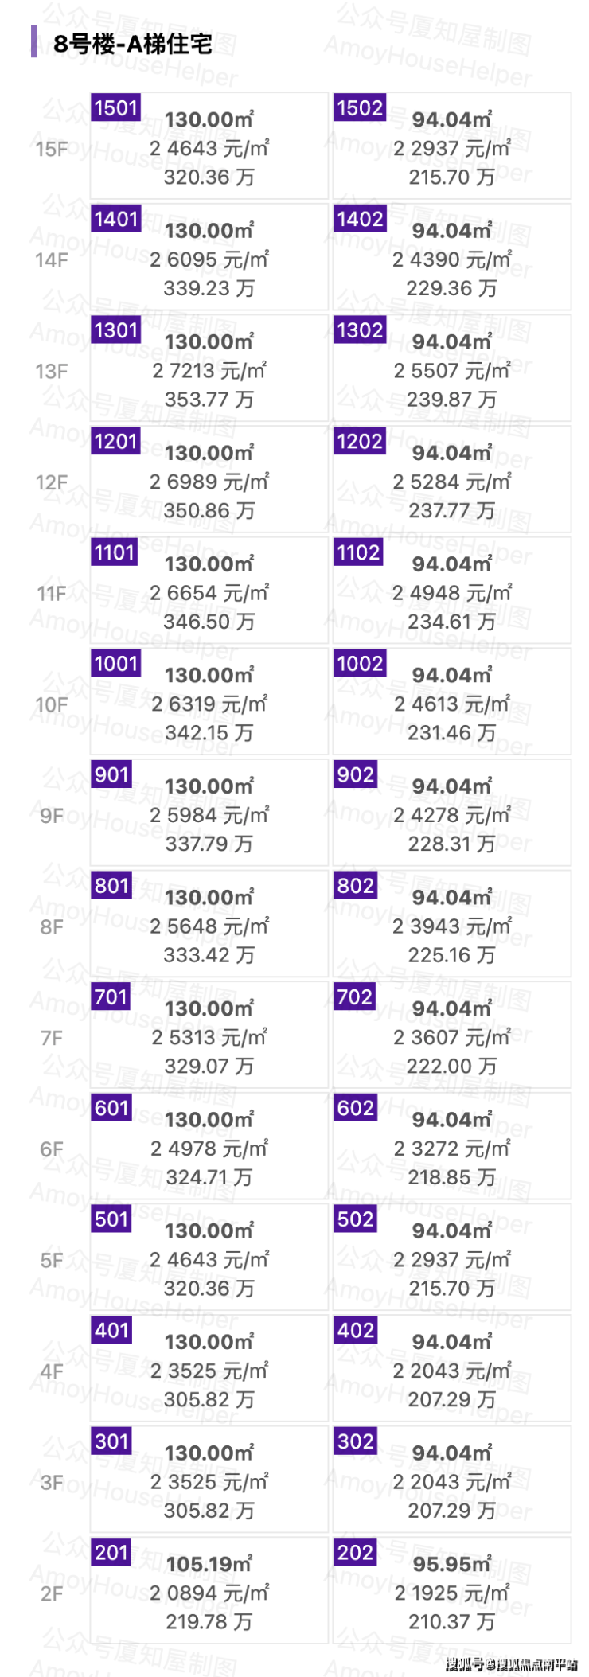Click the 201 unit badge

tap(111, 1552)
